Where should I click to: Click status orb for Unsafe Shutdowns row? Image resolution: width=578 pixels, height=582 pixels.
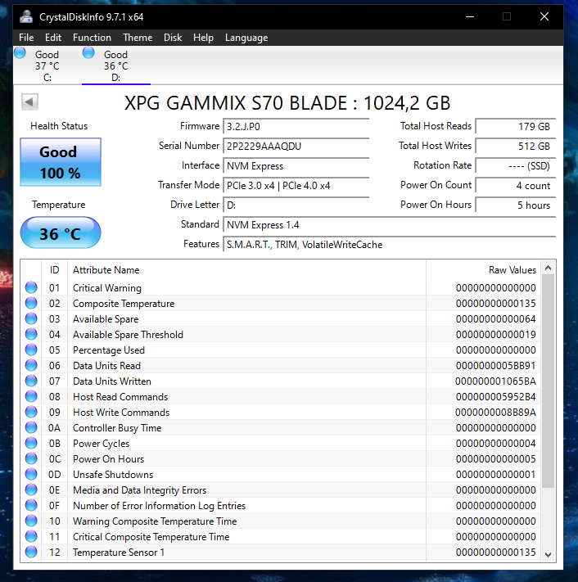pyautogui.click(x=31, y=475)
